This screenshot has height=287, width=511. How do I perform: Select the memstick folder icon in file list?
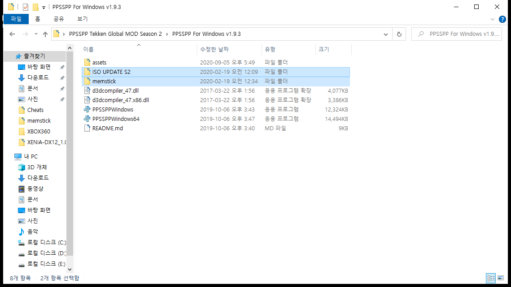[87, 81]
